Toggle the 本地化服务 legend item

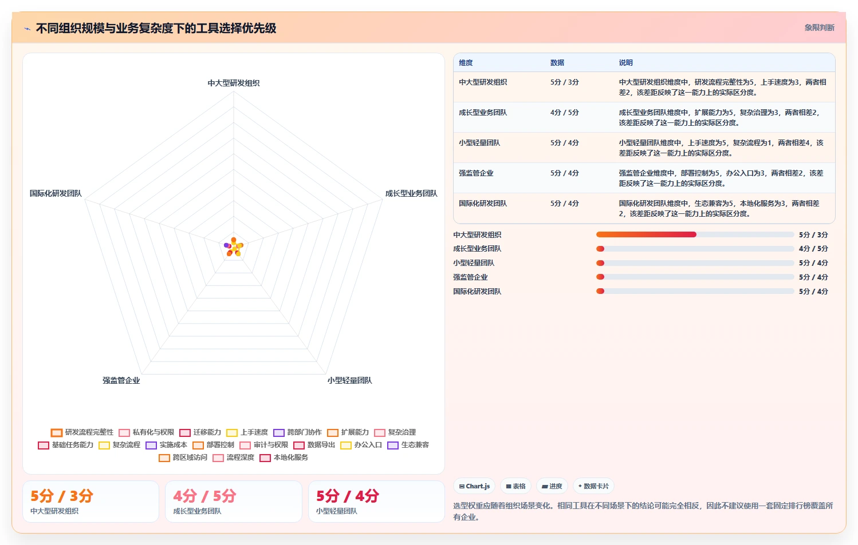[284, 458]
